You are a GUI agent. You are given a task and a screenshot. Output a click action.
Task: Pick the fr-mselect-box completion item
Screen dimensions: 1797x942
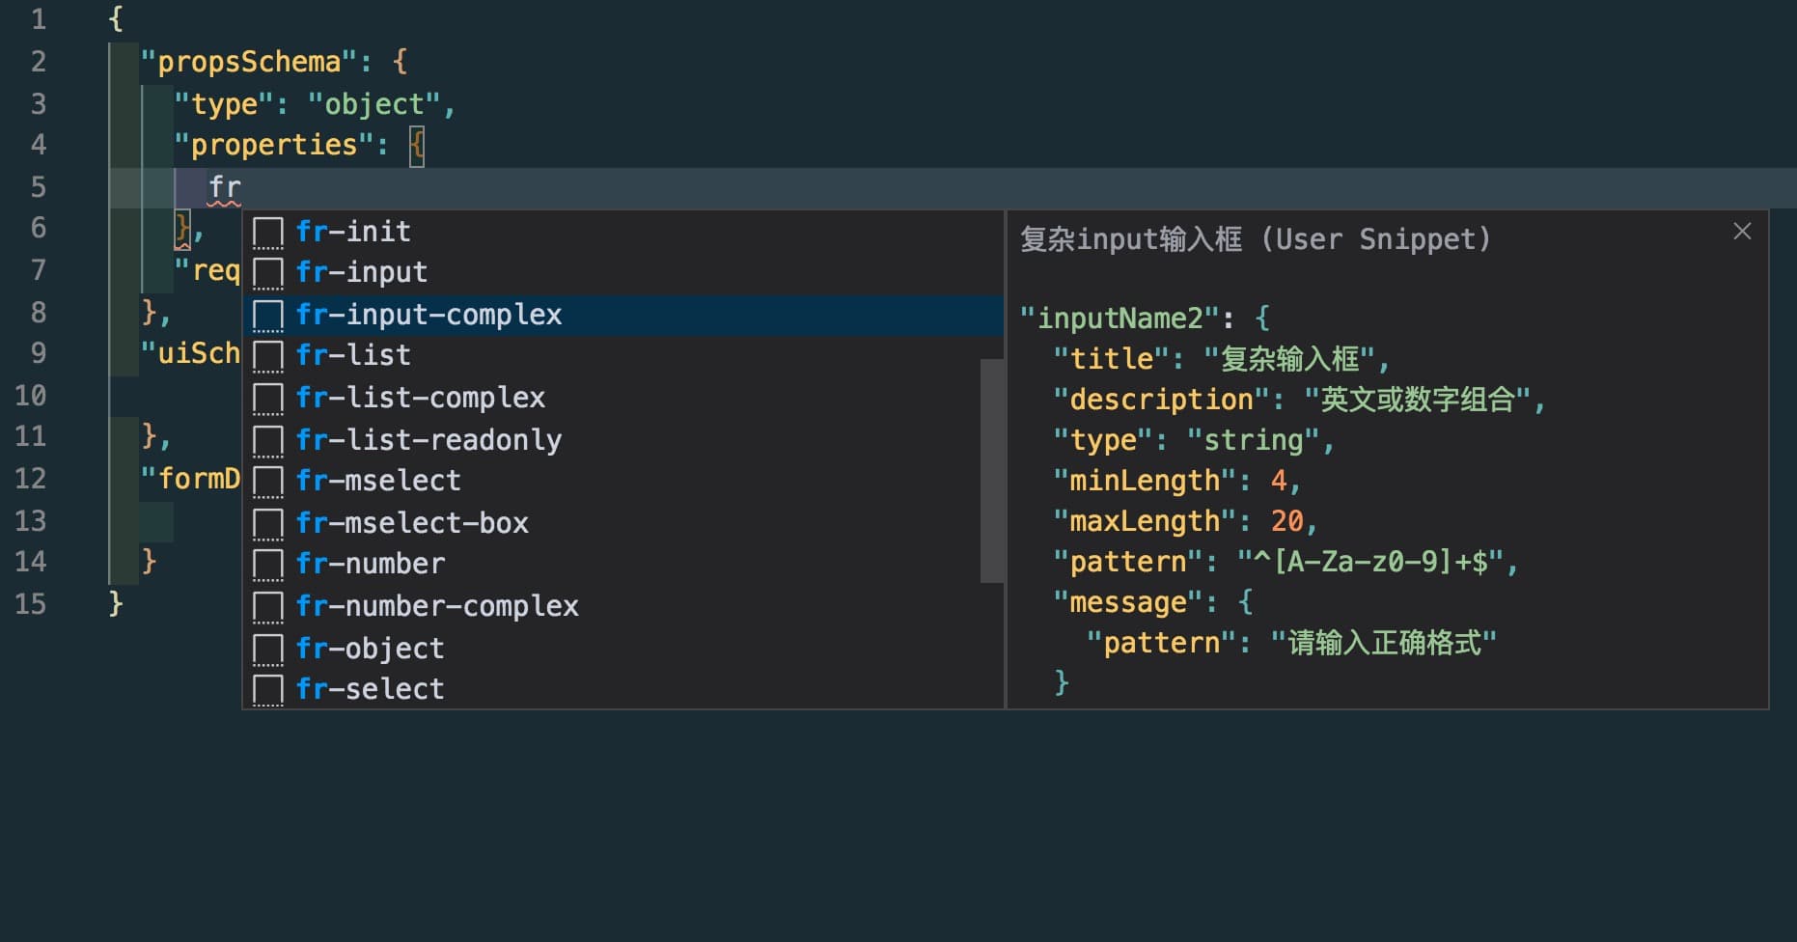[x=412, y=523]
